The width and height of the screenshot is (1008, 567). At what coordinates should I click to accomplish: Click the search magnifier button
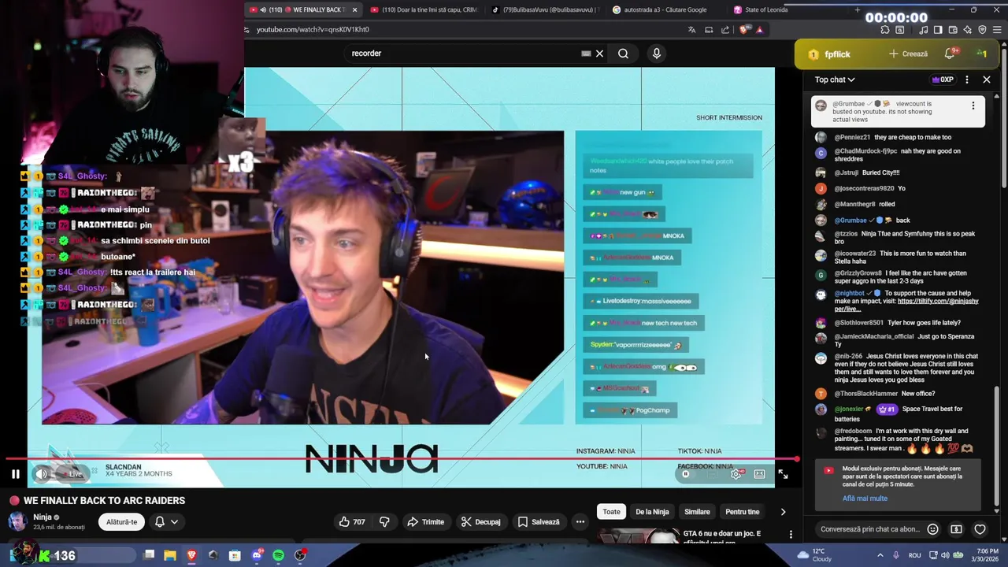coord(623,54)
